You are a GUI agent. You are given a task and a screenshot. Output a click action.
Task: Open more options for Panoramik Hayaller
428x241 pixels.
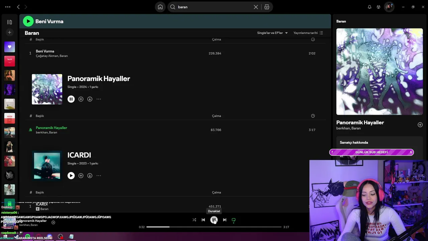coord(99,99)
